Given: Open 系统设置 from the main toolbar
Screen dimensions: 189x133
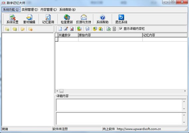Looking at the screenshot, I should 12,19.
